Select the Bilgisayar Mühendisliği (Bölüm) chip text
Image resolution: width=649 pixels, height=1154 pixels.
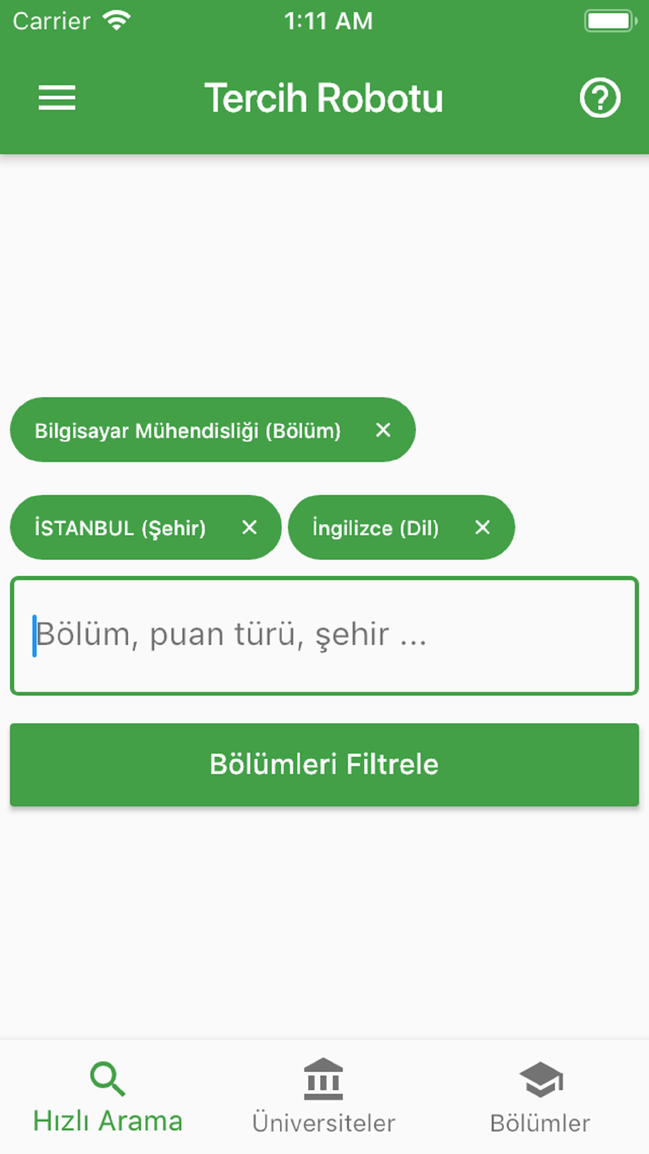(x=188, y=430)
